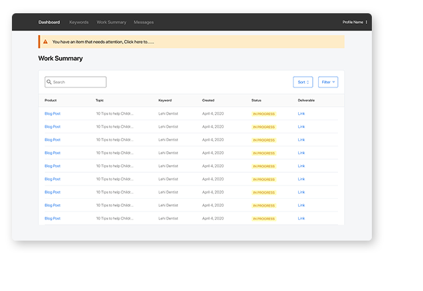423x291 pixels.
Task: Click the IN PROGRESS badge in first row
Action: [264, 114]
